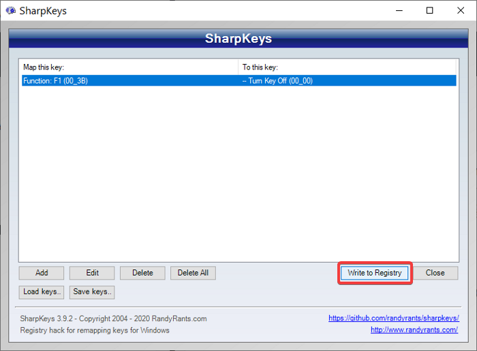Screen dimensions: 477x351
Task: Open the Load keys dialog
Action: [42, 292]
